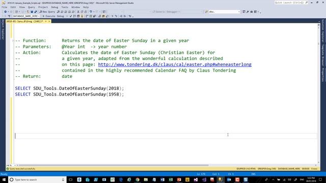Open the Window menu
The width and height of the screenshot is (326, 183).
coord(76,7)
